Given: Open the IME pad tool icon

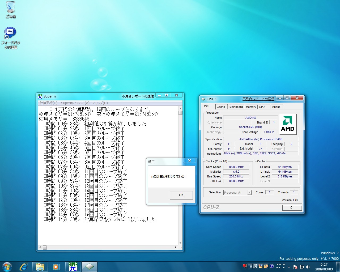Looking at the screenshot, I should (x=261, y=266).
